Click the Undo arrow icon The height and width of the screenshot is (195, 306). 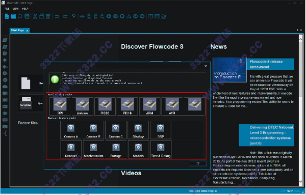pos(57,16)
